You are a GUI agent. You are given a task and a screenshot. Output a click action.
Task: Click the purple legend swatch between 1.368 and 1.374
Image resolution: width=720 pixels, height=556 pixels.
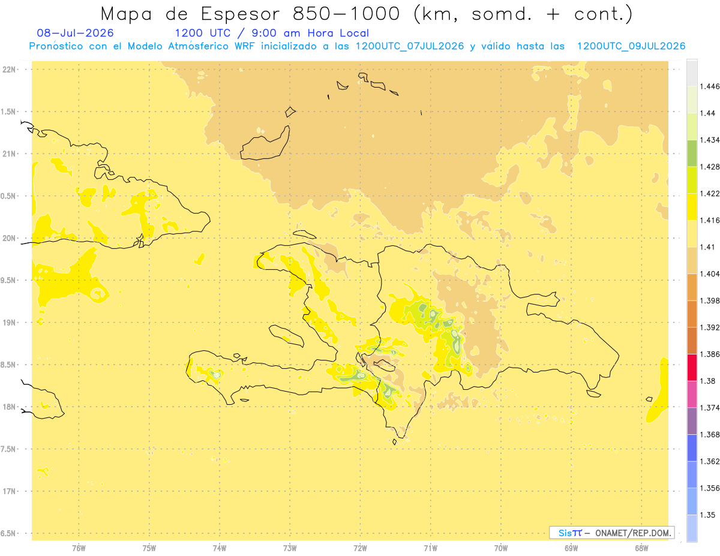692,420
